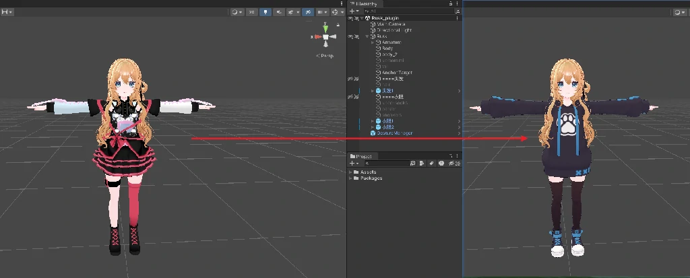The height and width of the screenshot is (278, 690).
Task: Toggle Persp projection label
Action: point(325,55)
